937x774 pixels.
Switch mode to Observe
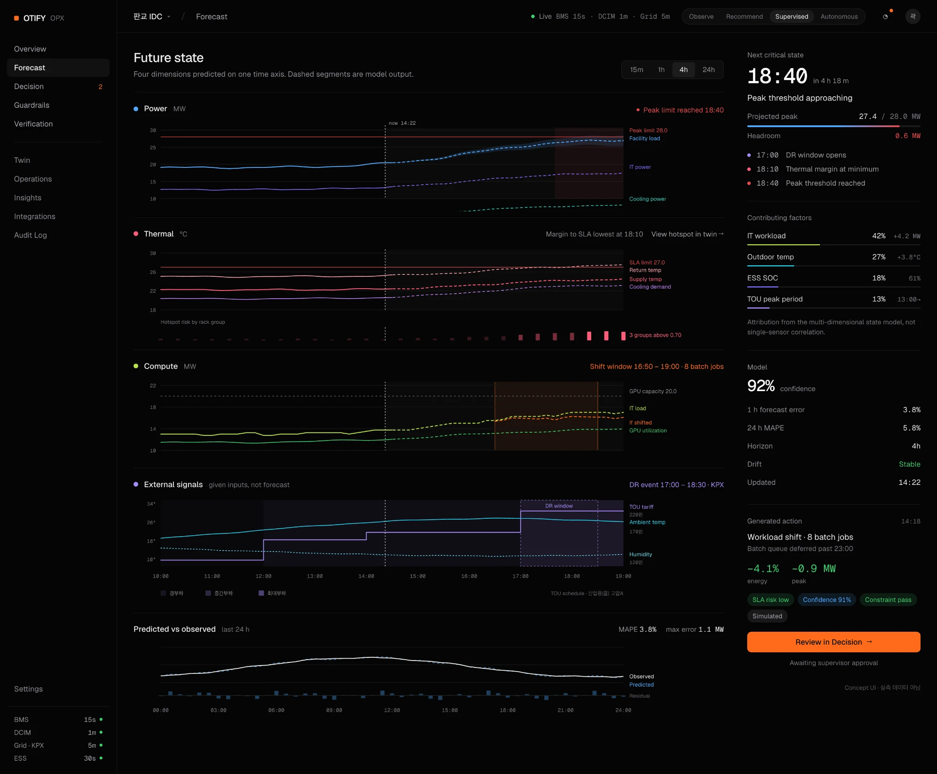pyautogui.click(x=701, y=16)
